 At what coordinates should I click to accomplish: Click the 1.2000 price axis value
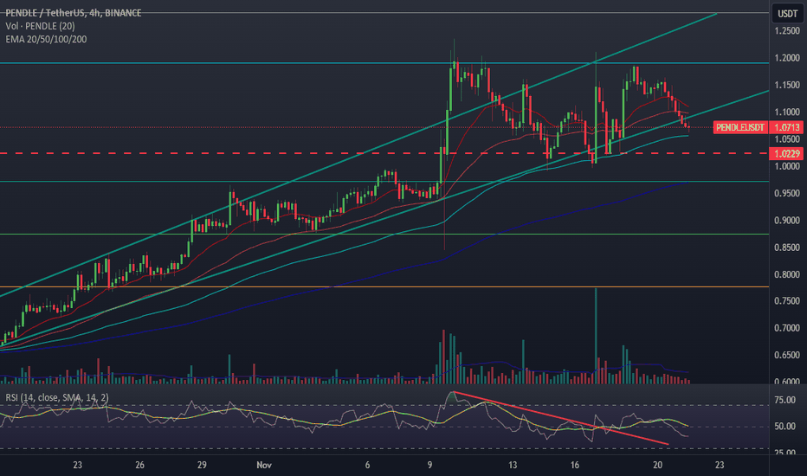pyautogui.click(x=787, y=58)
